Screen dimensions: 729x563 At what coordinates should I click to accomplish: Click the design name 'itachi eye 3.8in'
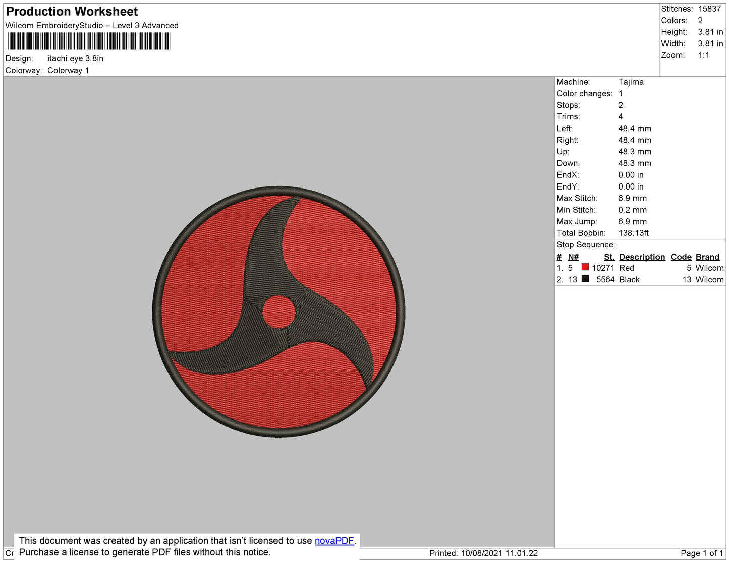(76, 58)
